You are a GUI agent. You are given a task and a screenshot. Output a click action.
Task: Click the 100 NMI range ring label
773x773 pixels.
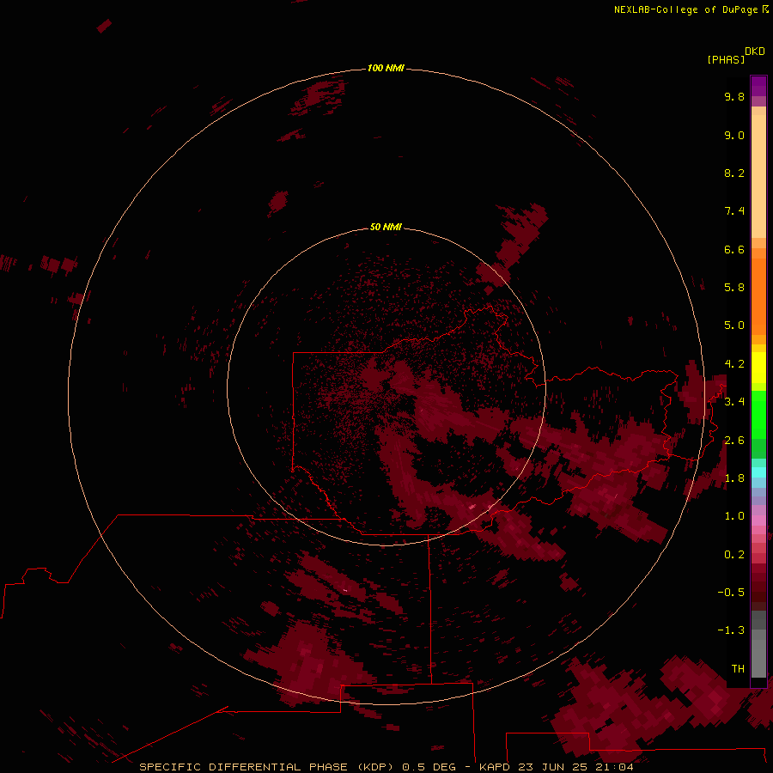pos(386,68)
